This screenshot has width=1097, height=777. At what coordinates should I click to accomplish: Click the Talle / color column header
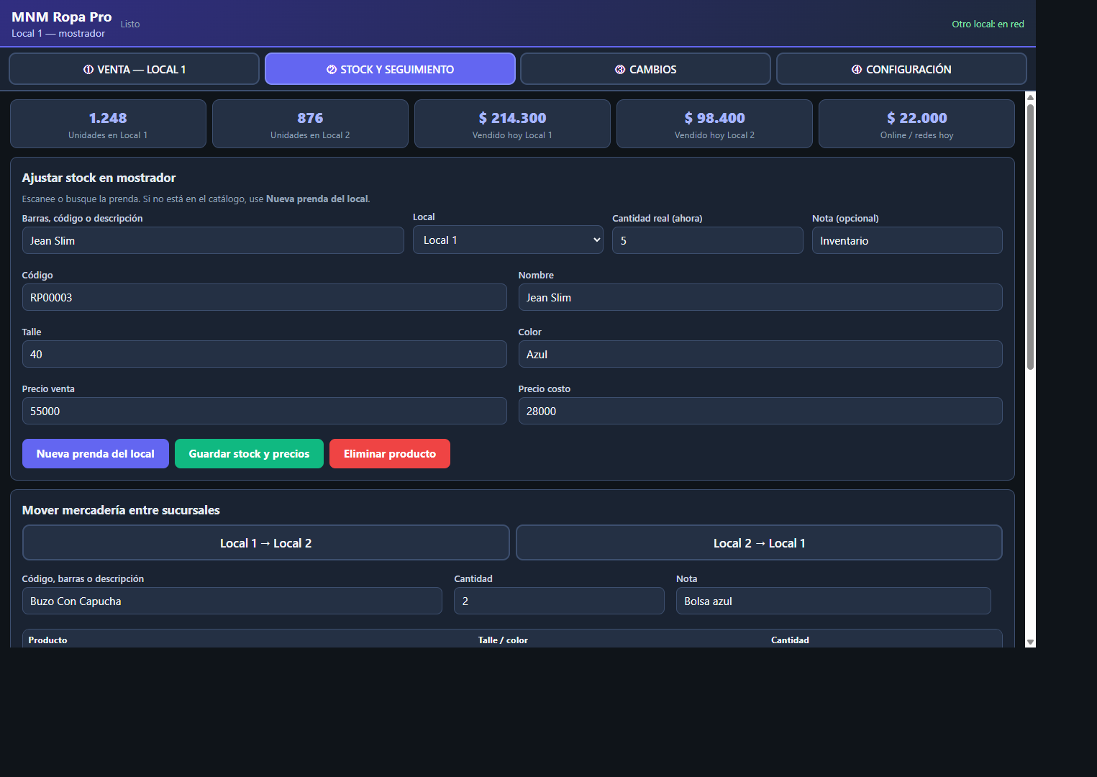503,640
